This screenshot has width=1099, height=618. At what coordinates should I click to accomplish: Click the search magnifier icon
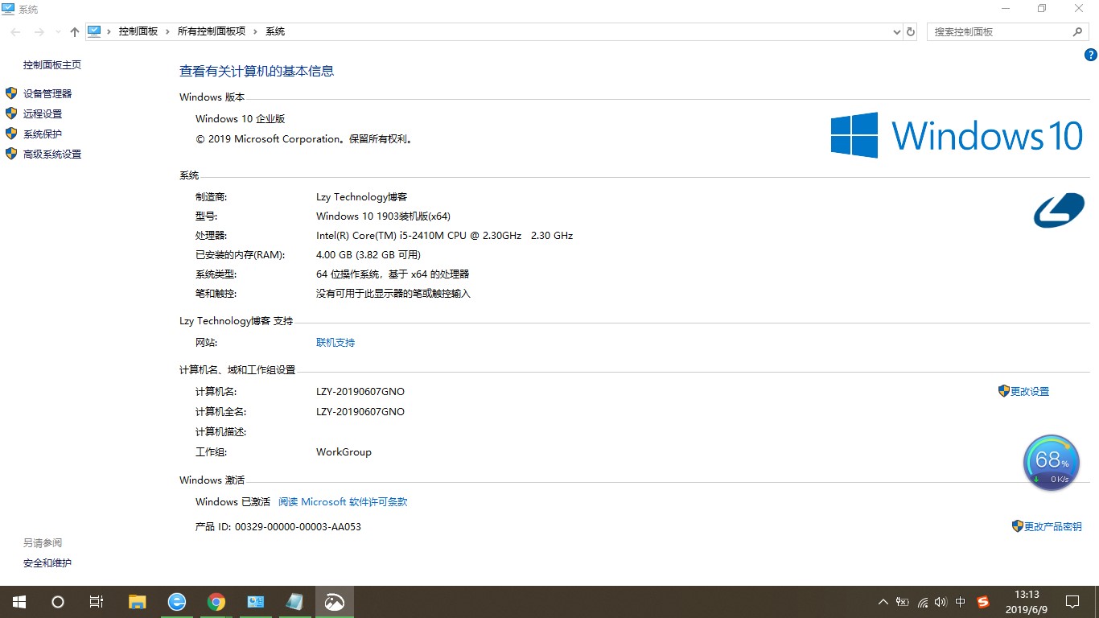click(x=1078, y=31)
